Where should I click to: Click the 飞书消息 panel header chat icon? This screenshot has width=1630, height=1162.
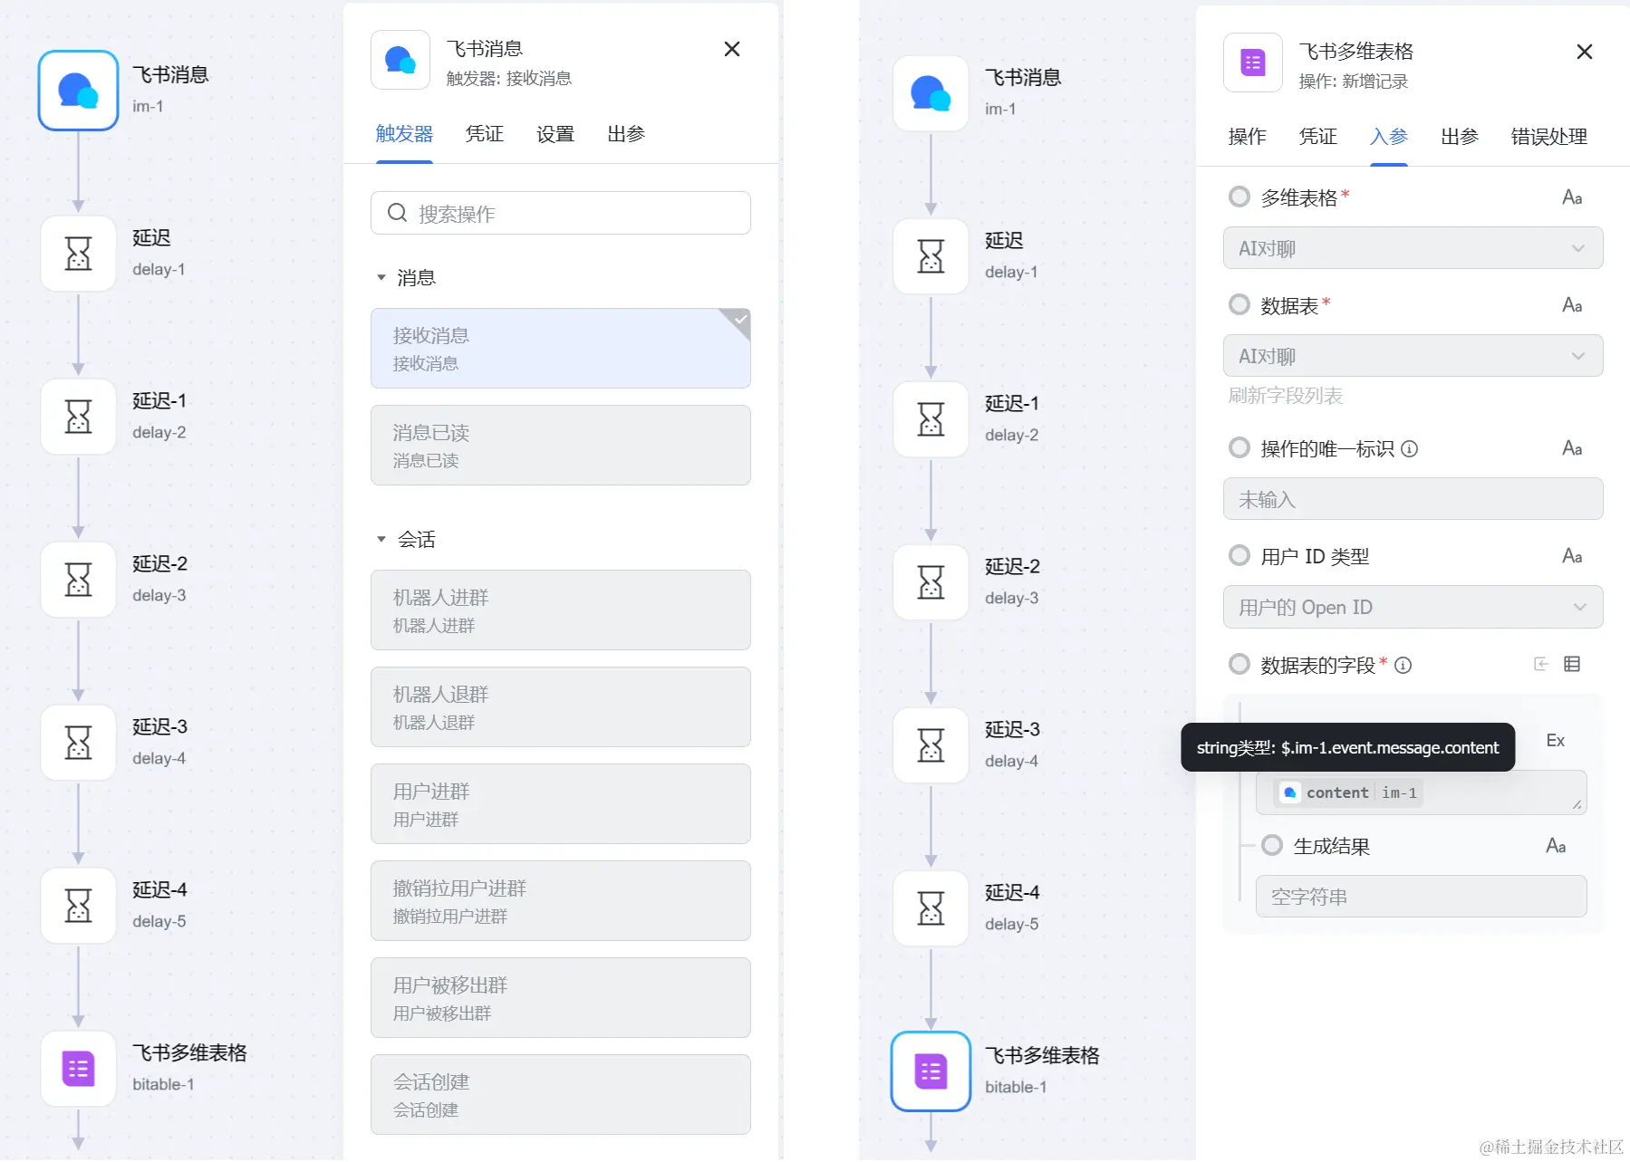[x=400, y=61]
